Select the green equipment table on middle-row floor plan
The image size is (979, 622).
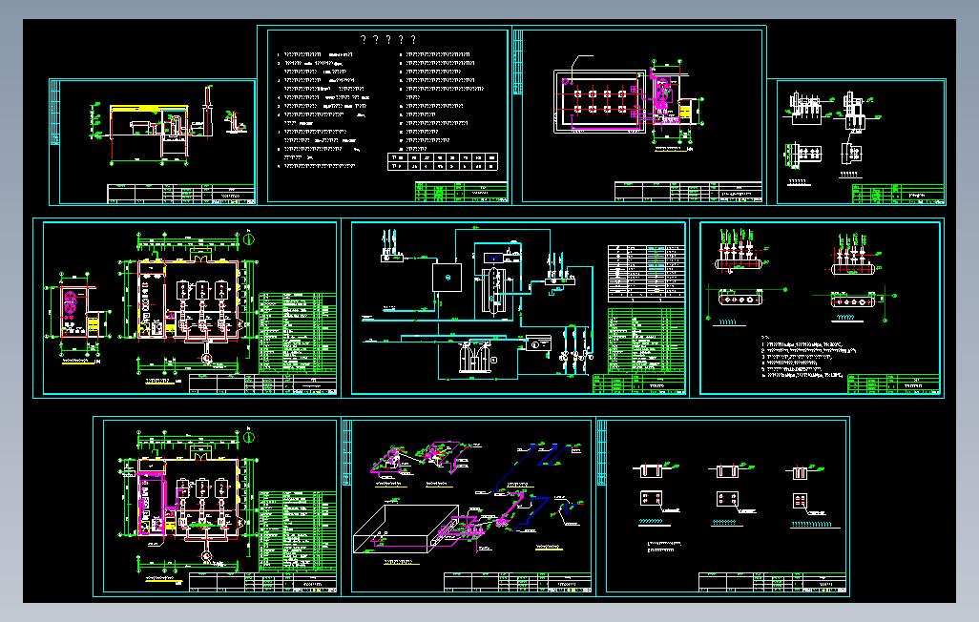pyautogui.click(x=297, y=334)
